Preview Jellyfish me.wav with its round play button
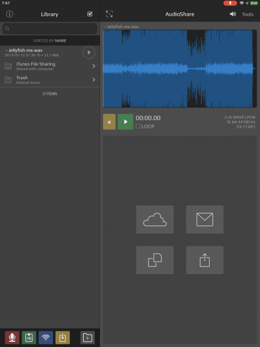 (x=89, y=53)
